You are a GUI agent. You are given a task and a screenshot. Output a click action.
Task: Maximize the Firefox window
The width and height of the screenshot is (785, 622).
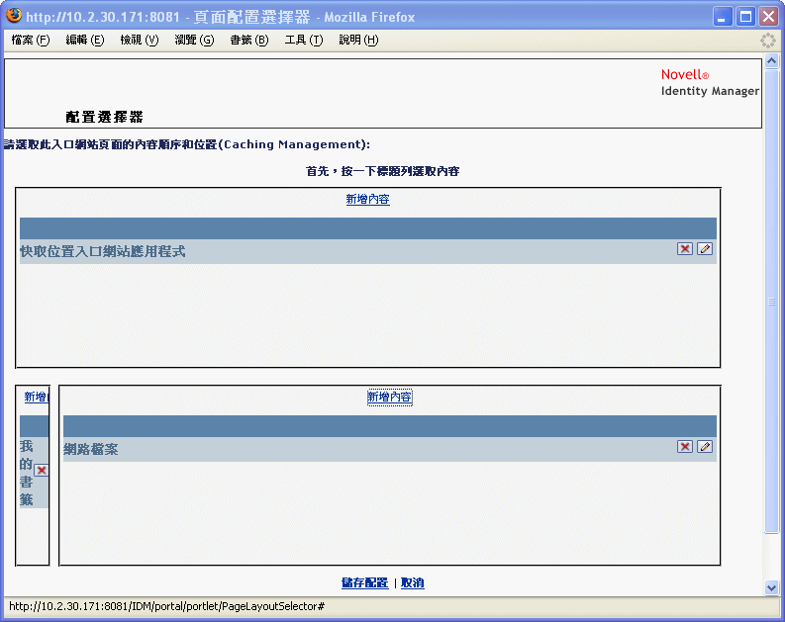pyautogui.click(x=745, y=17)
